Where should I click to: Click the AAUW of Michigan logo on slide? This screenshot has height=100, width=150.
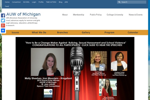[x=48, y=93]
